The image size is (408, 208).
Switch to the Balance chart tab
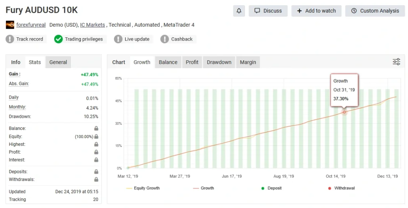pyautogui.click(x=168, y=62)
